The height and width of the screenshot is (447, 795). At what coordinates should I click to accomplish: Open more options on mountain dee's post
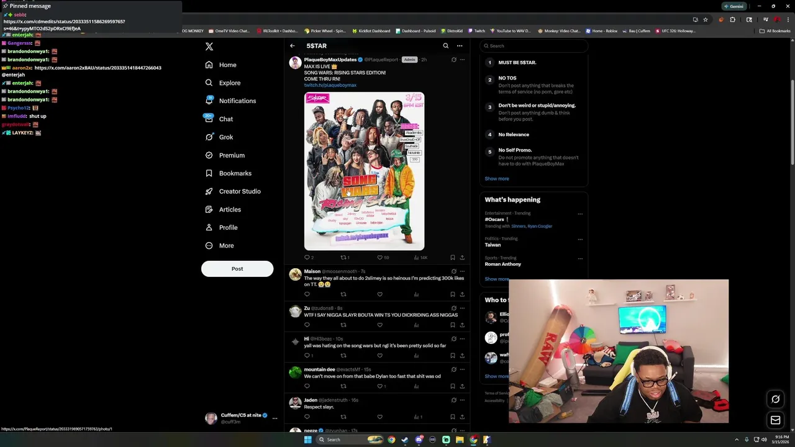[462, 369]
